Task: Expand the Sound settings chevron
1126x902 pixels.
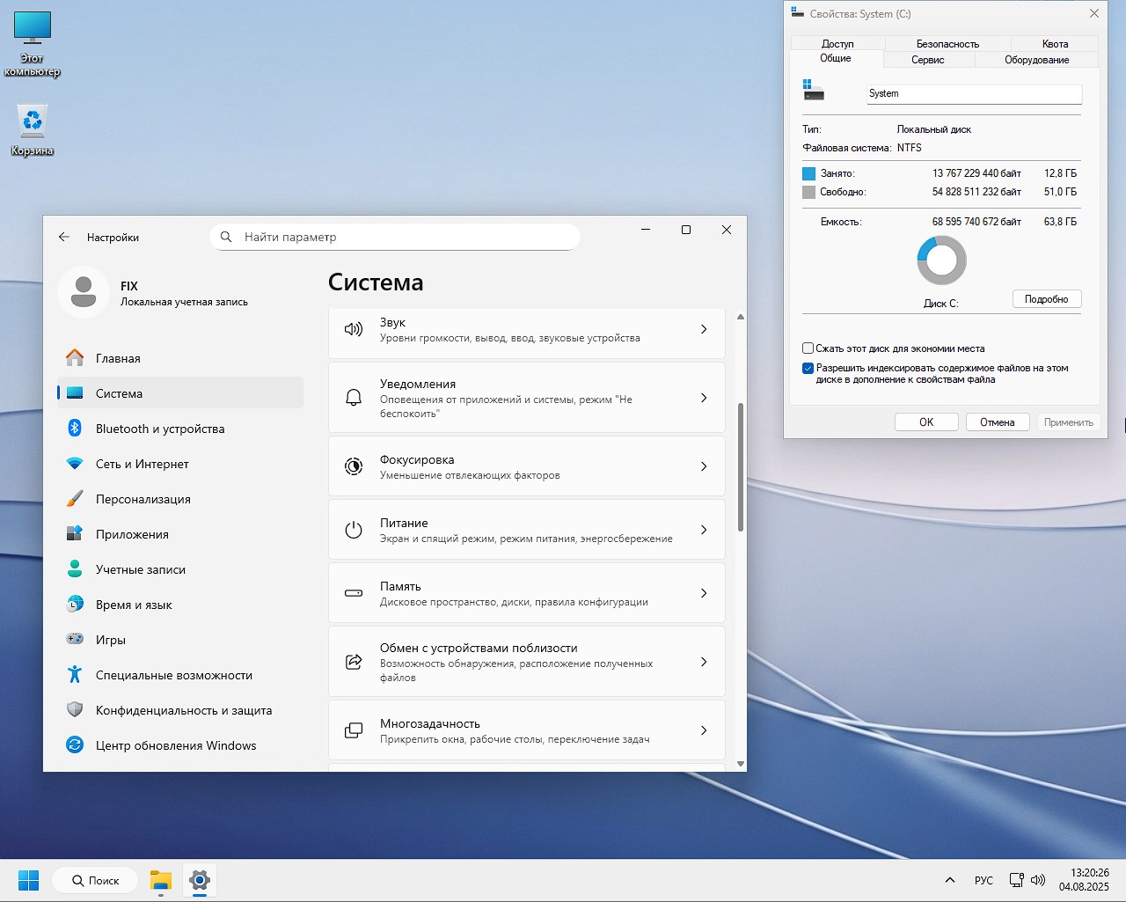Action: point(704,329)
